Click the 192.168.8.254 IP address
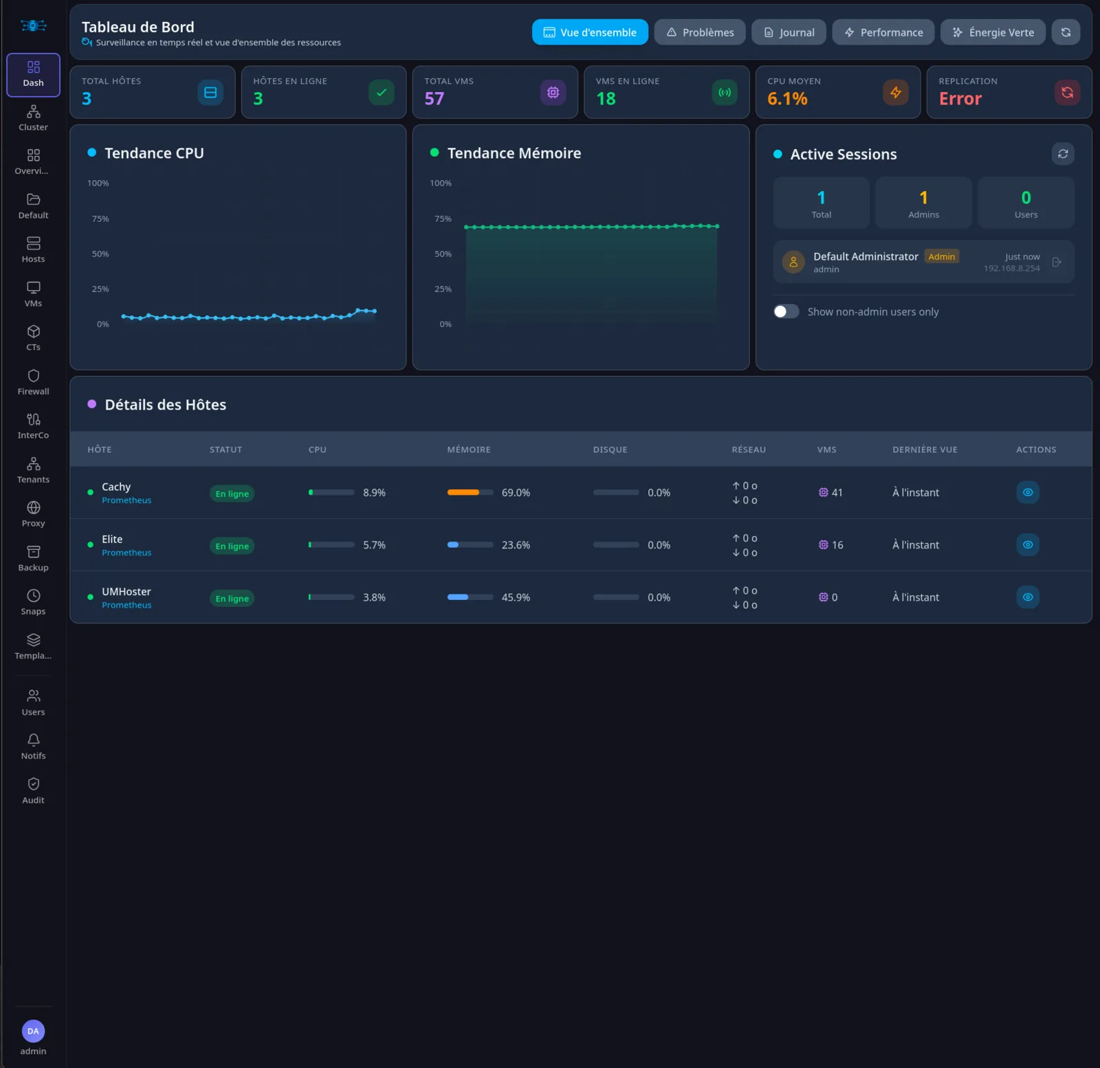 coord(1011,268)
